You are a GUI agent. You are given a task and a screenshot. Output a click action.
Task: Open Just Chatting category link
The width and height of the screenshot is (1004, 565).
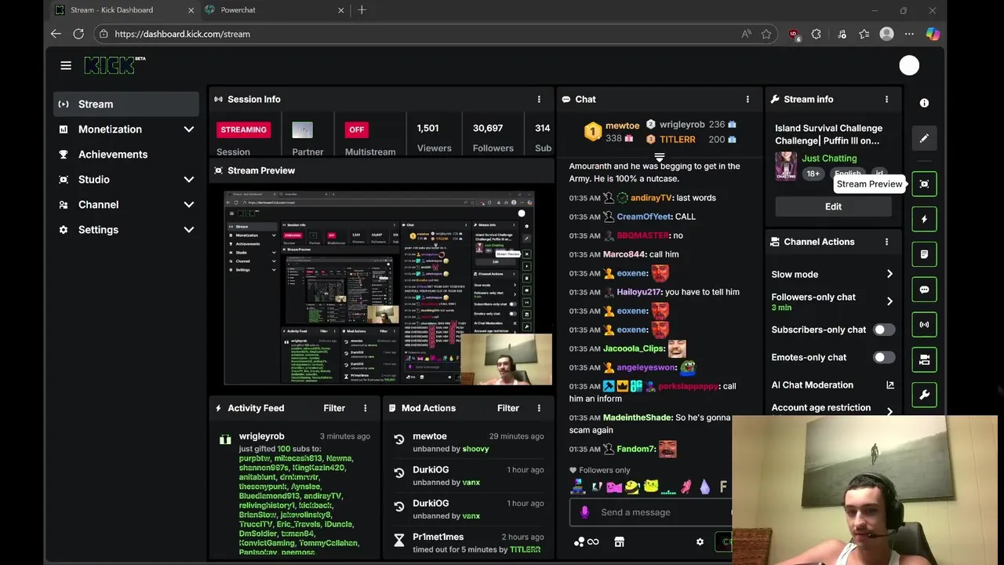829,159
